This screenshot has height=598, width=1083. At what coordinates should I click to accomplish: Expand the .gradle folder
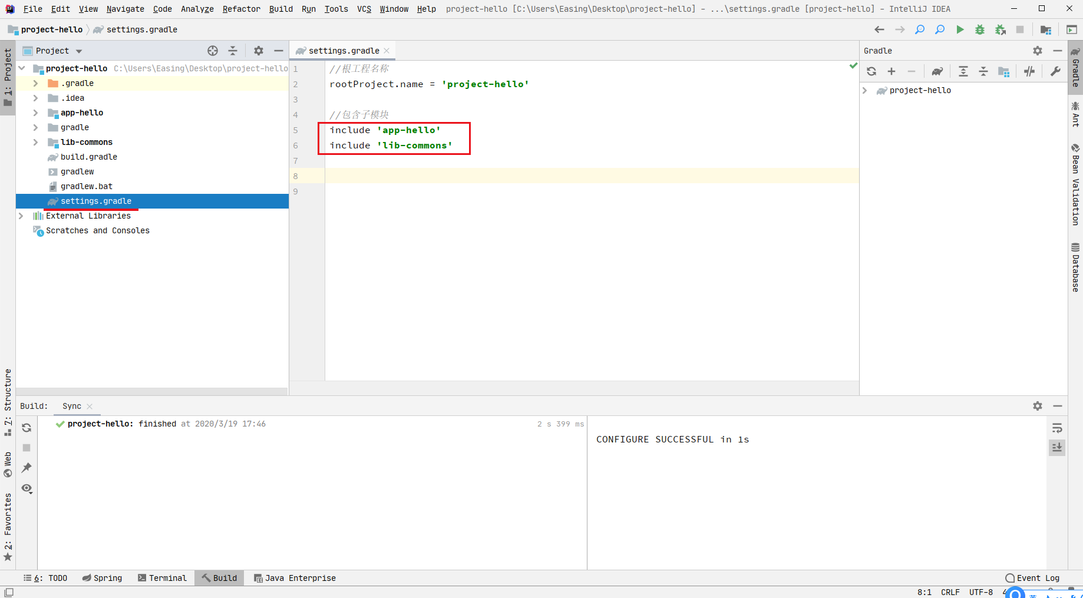click(35, 83)
